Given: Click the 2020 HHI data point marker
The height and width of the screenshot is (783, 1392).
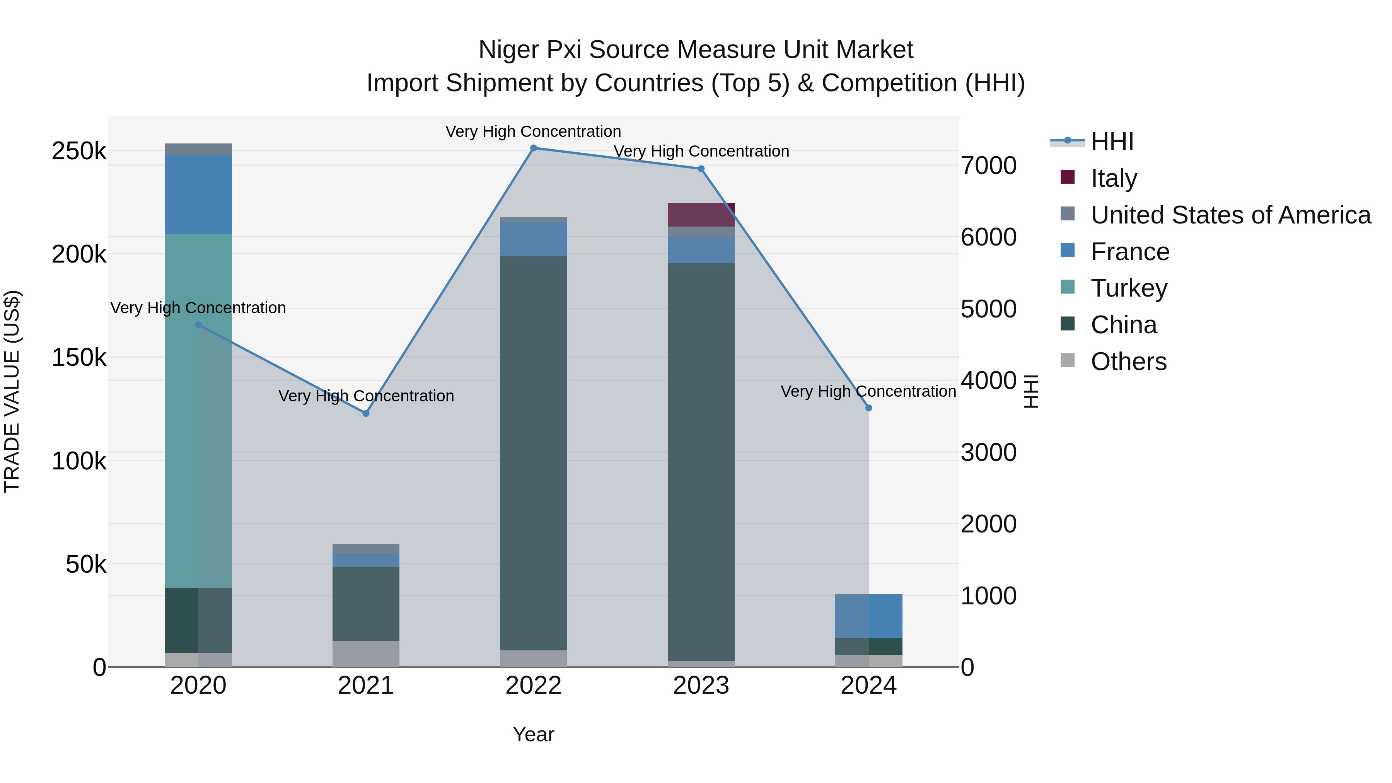Looking at the screenshot, I should (x=198, y=325).
